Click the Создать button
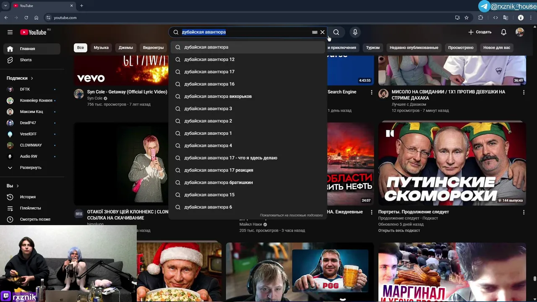537x302 pixels. (480, 32)
